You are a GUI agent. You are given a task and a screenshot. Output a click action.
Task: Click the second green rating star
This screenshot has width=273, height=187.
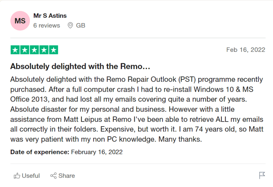tap(25, 50)
